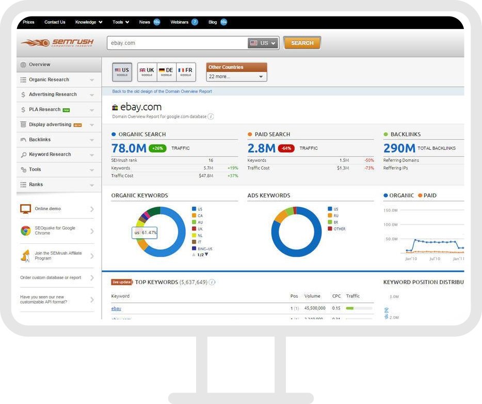Toggle the BING-US legend entry
This screenshot has width=482, height=404.
coord(202,248)
